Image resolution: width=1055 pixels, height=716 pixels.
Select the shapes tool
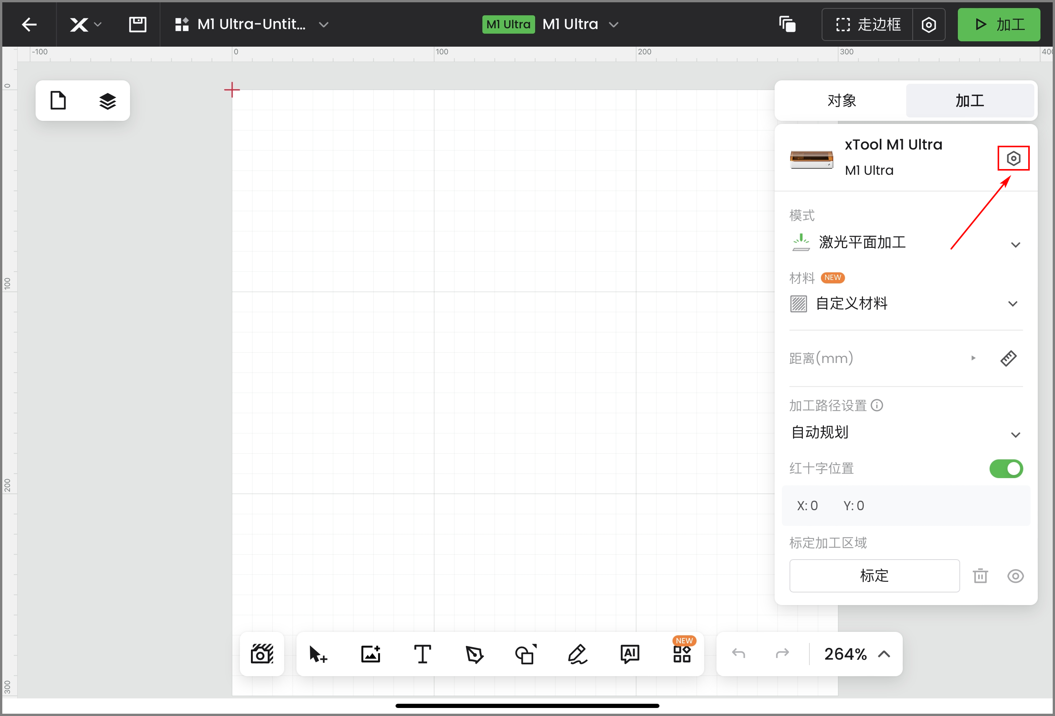coord(526,654)
